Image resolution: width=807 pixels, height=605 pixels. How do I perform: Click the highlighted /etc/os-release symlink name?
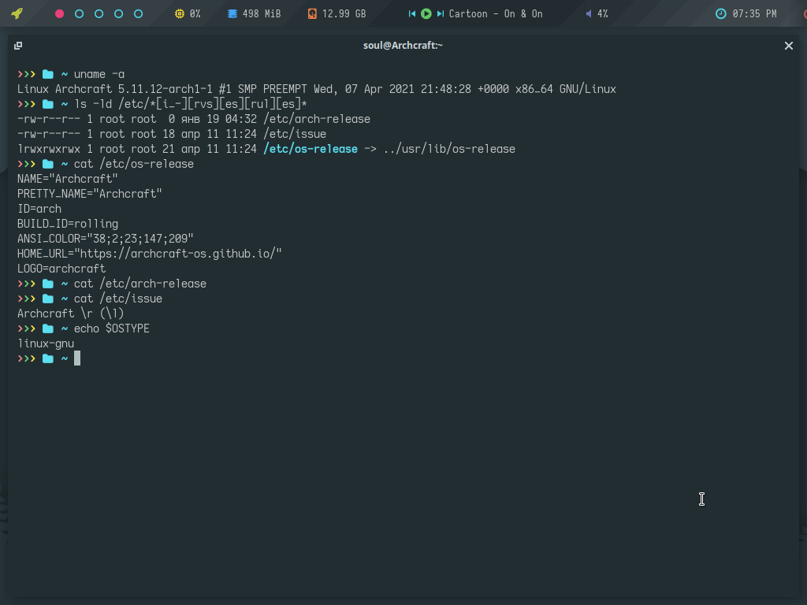pos(311,149)
